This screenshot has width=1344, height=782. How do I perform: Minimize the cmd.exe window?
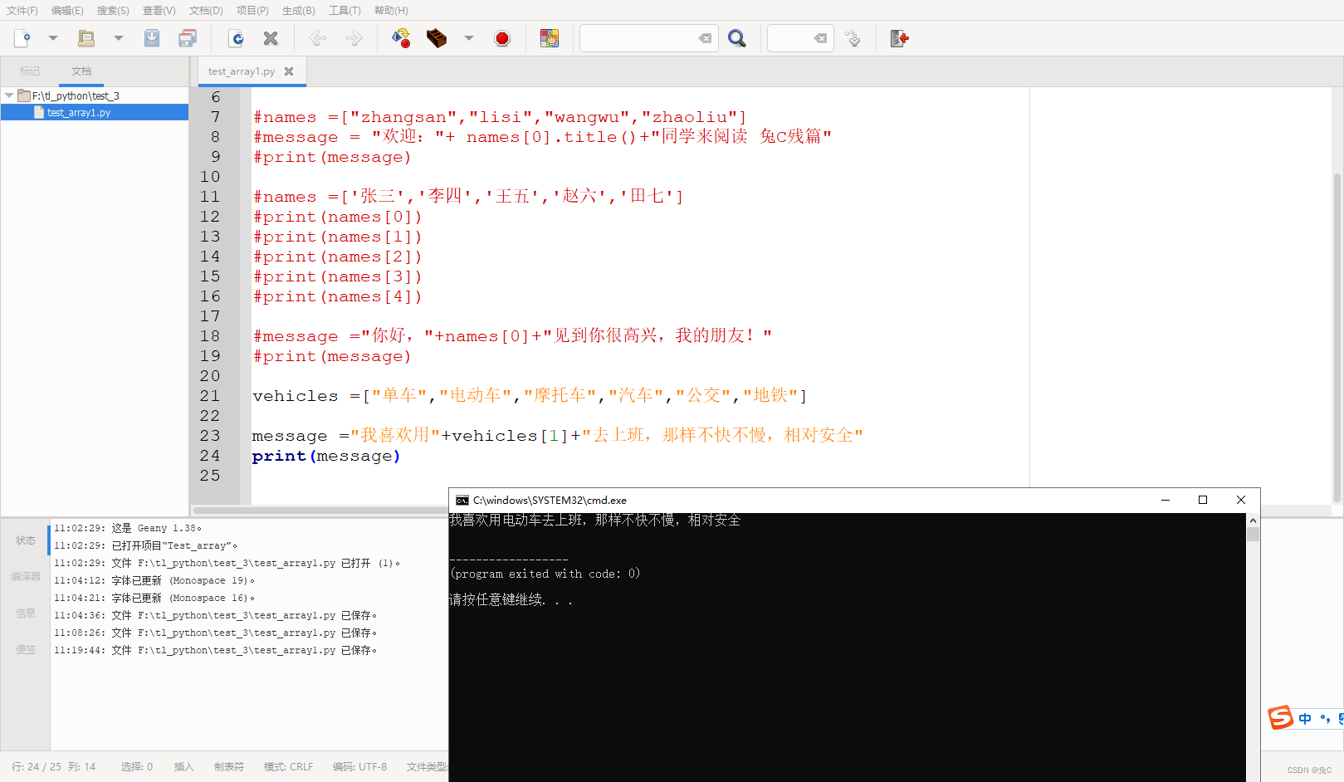[1165, 500]
